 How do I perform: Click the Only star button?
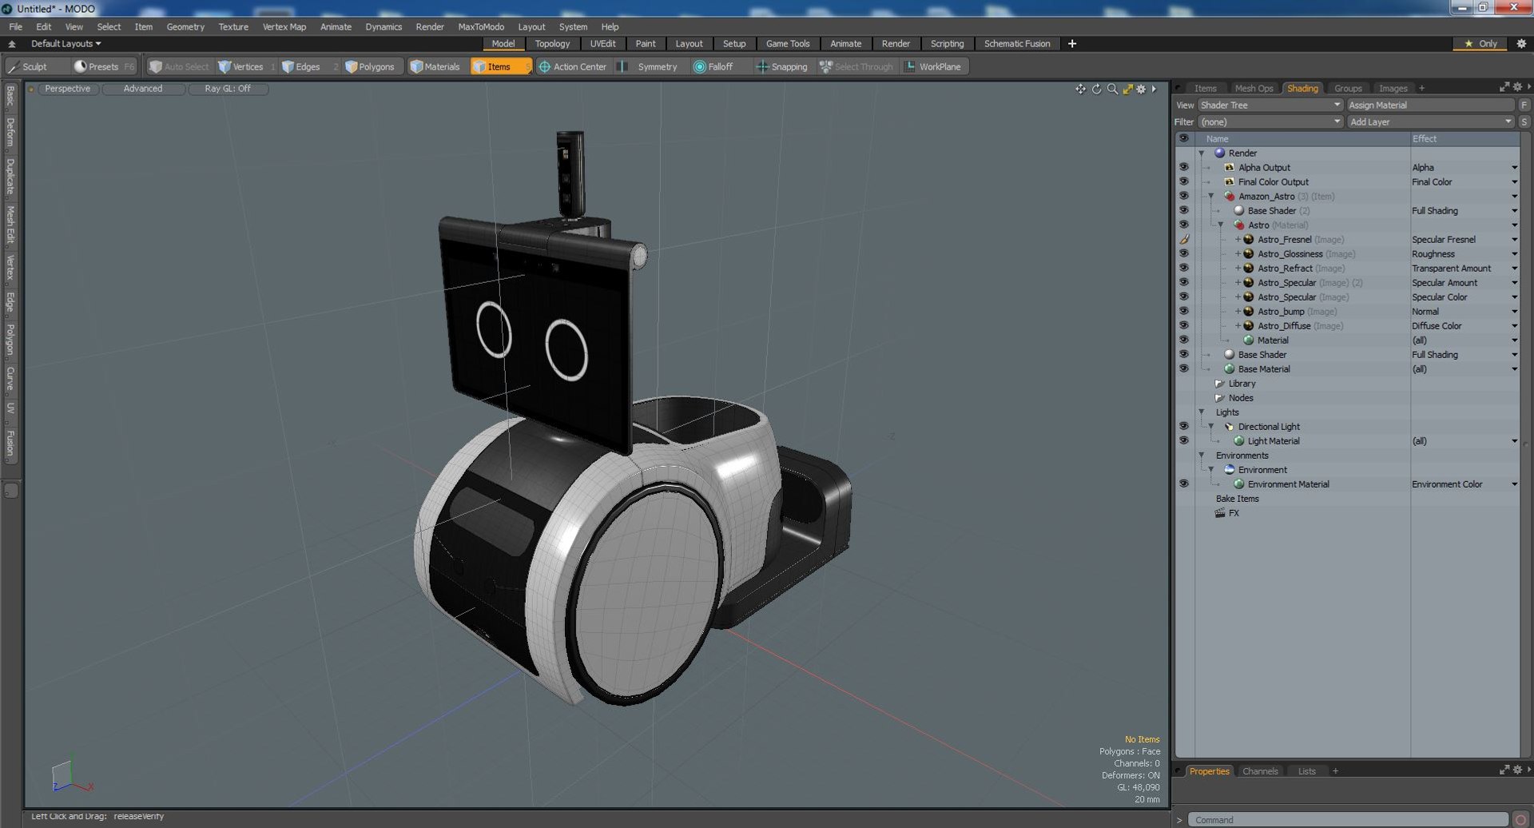coord(1480,44)
